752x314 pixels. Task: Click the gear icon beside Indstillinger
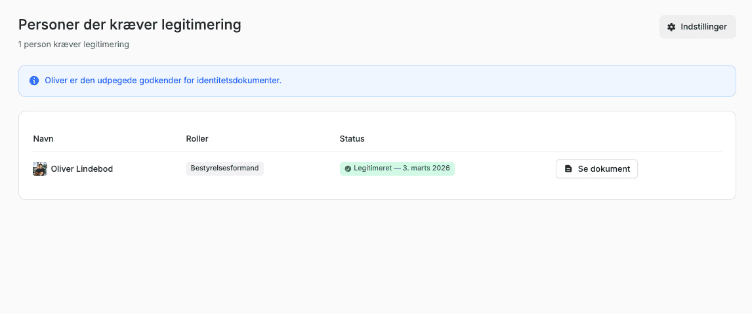tap(671, 27)
